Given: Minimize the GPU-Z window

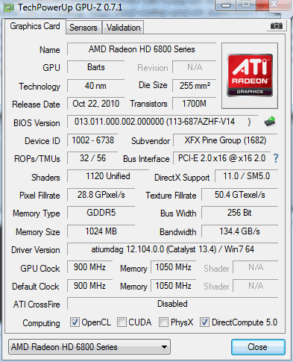Looking at the screenshot, I should point(226,5).
